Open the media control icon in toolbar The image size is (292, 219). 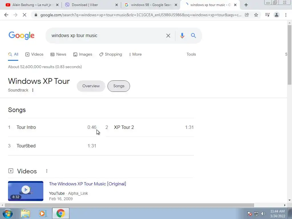pyautogui.click(x=267, y=15)
